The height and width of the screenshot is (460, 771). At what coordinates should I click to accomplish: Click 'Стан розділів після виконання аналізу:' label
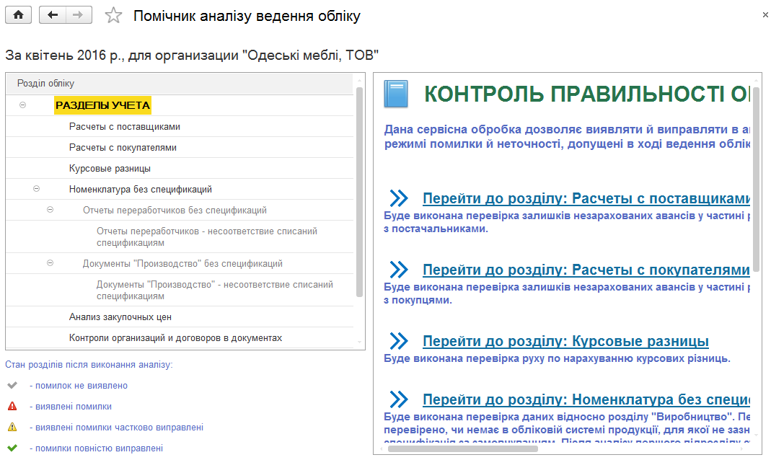[x=89, y=365]
